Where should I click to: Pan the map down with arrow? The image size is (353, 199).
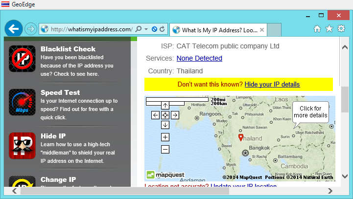click(165, 125)
